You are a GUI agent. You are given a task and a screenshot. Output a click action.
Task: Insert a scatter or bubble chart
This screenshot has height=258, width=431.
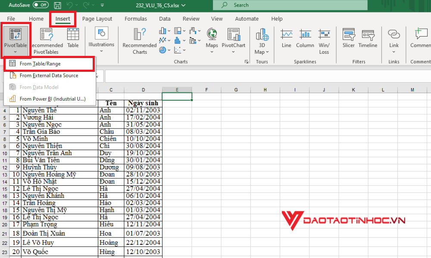(x=178, y=50)
